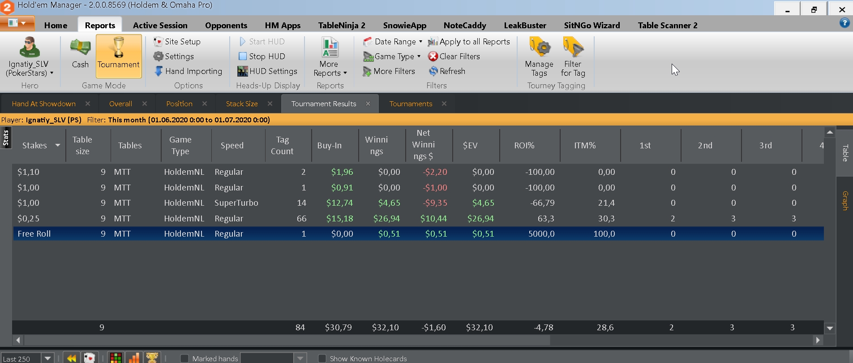Select the Free Roll stakes row
Screen dimensions: 853x363
coord(418,233)
